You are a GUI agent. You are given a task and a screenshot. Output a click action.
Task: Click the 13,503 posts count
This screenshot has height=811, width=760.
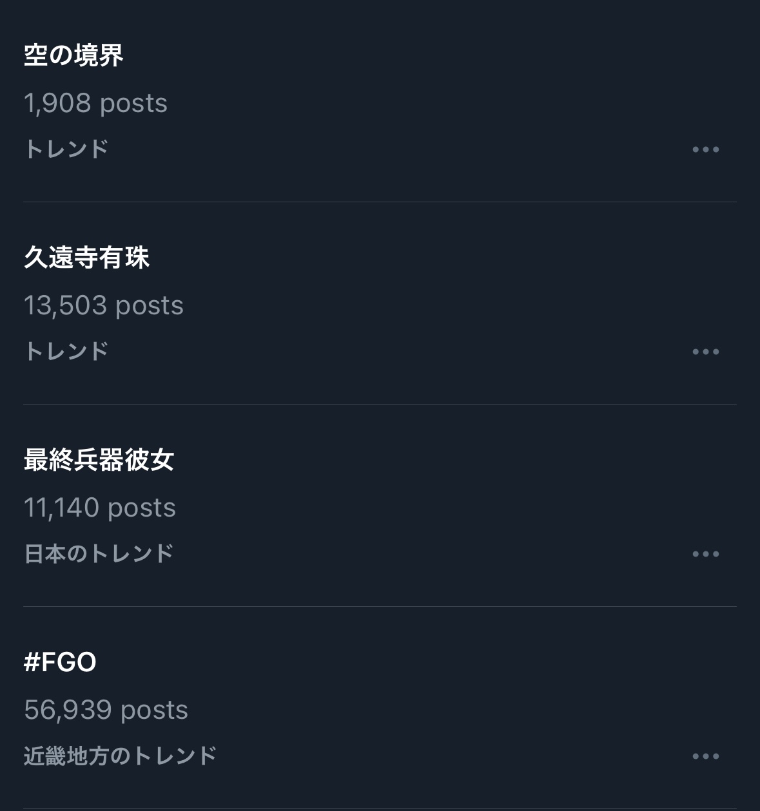pos(103,305)
